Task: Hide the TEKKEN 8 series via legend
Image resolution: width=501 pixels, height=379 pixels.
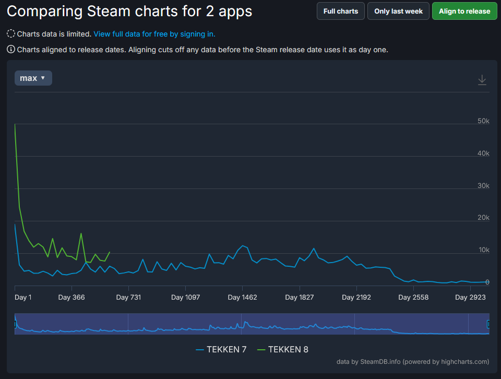Action: (x=288, y=349)
